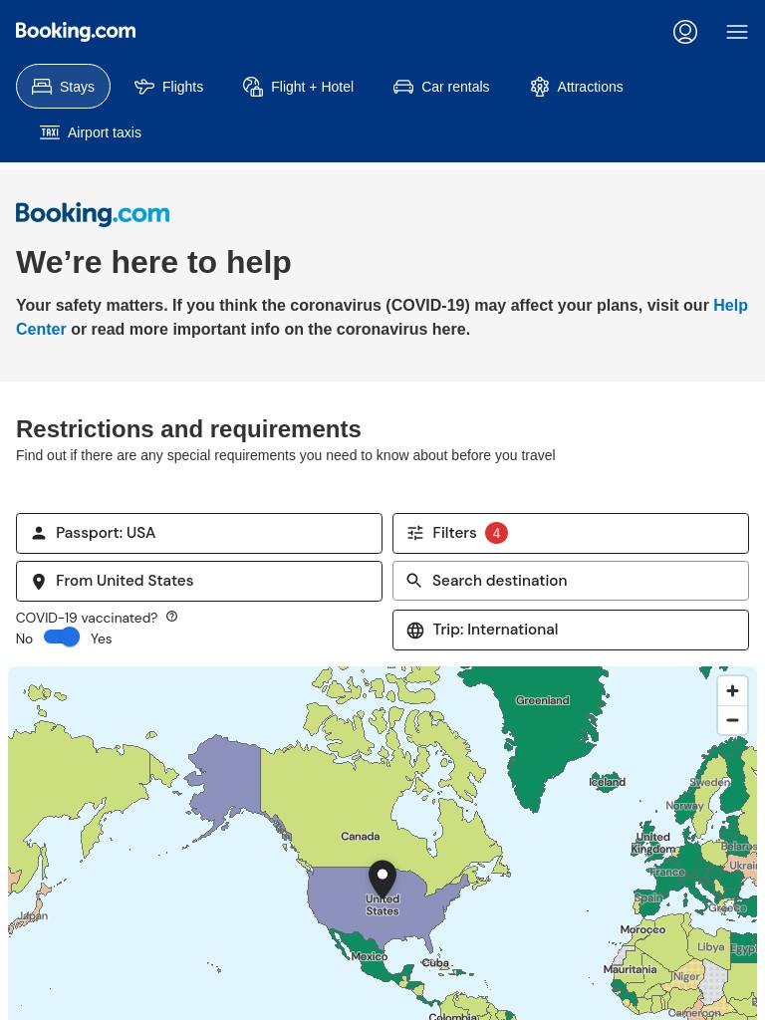Toggle the COVID-19 vaccinated switch
This screenshot has height=1020, width=765.
pos(62,637)
